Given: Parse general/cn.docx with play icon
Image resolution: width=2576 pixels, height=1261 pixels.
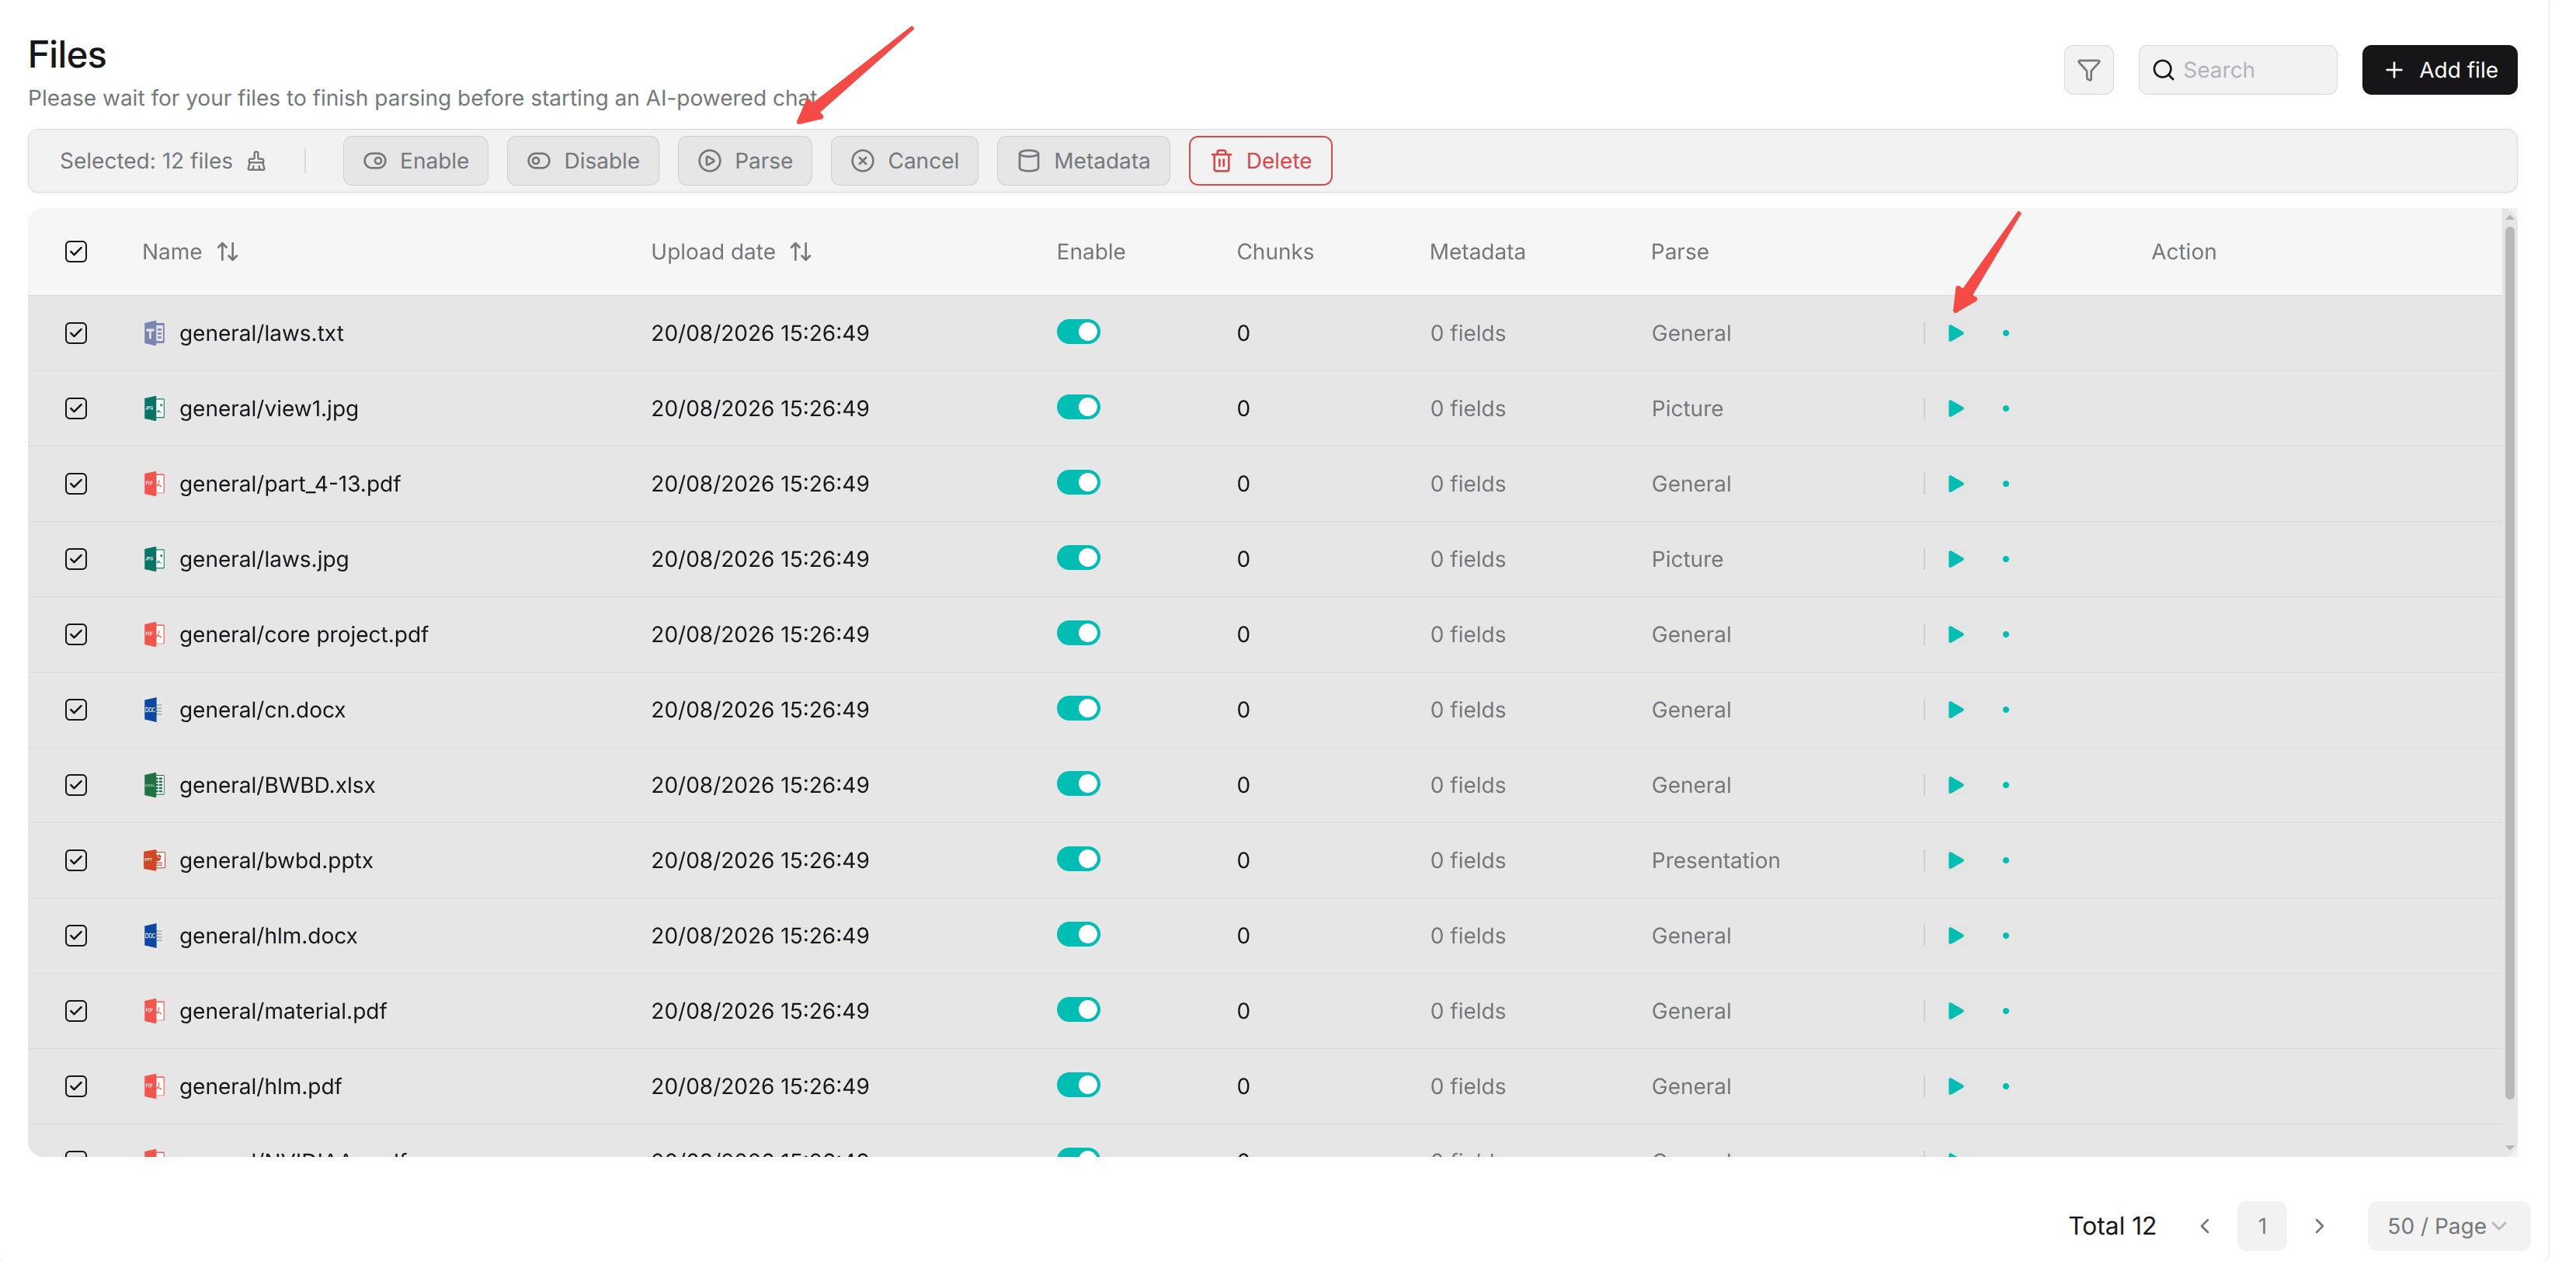Looking at the screenshot, I should pyautogui.click(x=1955, y=710).
